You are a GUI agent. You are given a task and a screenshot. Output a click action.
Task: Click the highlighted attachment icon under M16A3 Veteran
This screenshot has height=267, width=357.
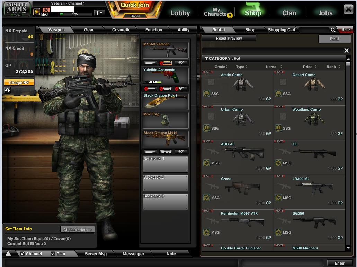click(166, 63)
